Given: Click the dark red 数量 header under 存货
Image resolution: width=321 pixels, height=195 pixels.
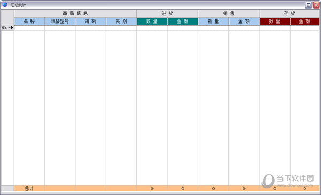Looking at the screenshot, I should pos(275,21).
